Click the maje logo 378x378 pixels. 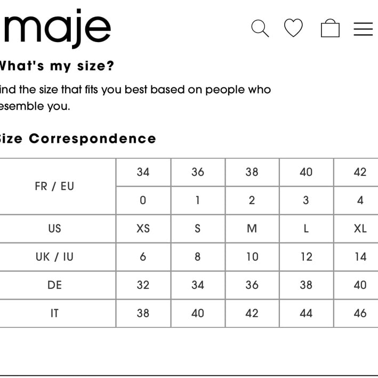click(58, 28)
